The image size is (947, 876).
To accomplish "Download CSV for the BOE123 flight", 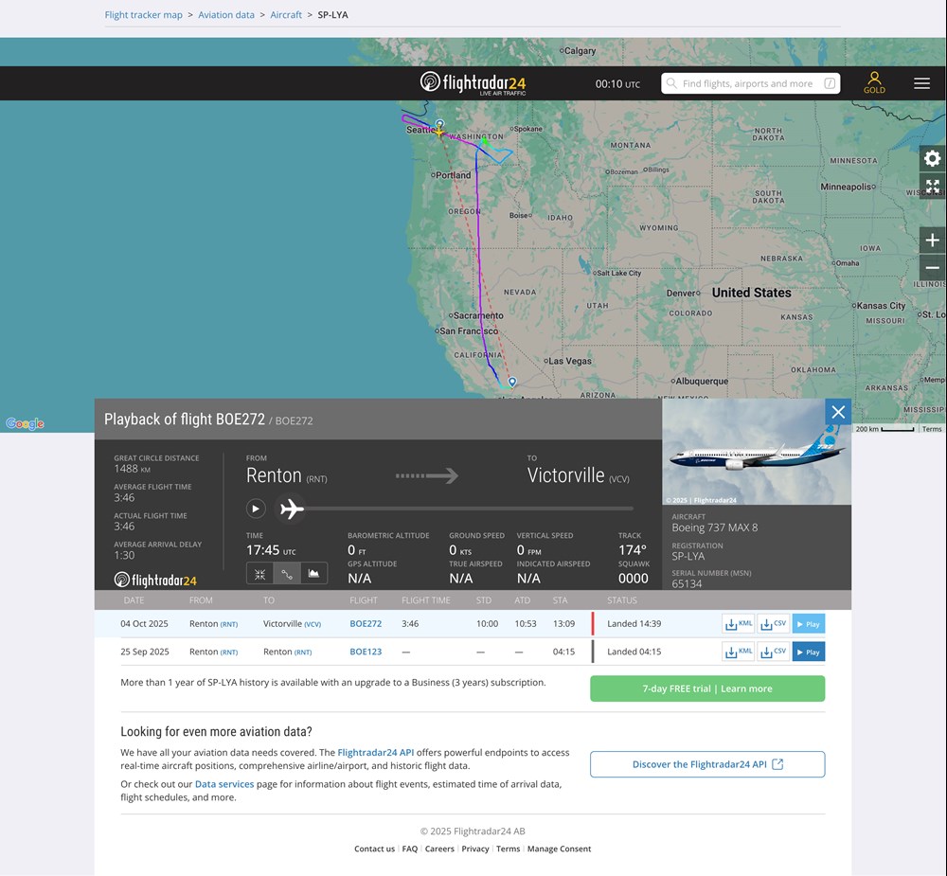I will point(773,652).
